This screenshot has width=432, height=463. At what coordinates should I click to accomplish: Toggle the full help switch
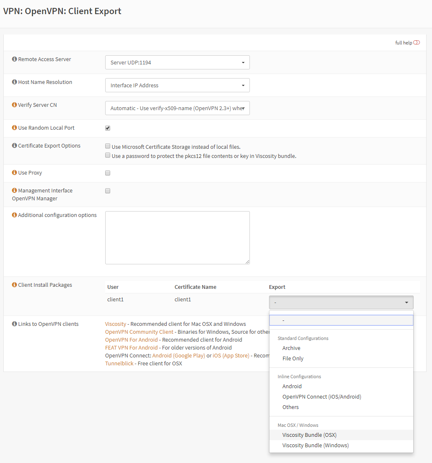tap(417, 43)
